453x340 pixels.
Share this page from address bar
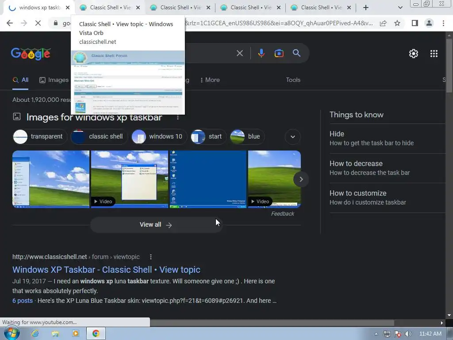coord(383,23)
